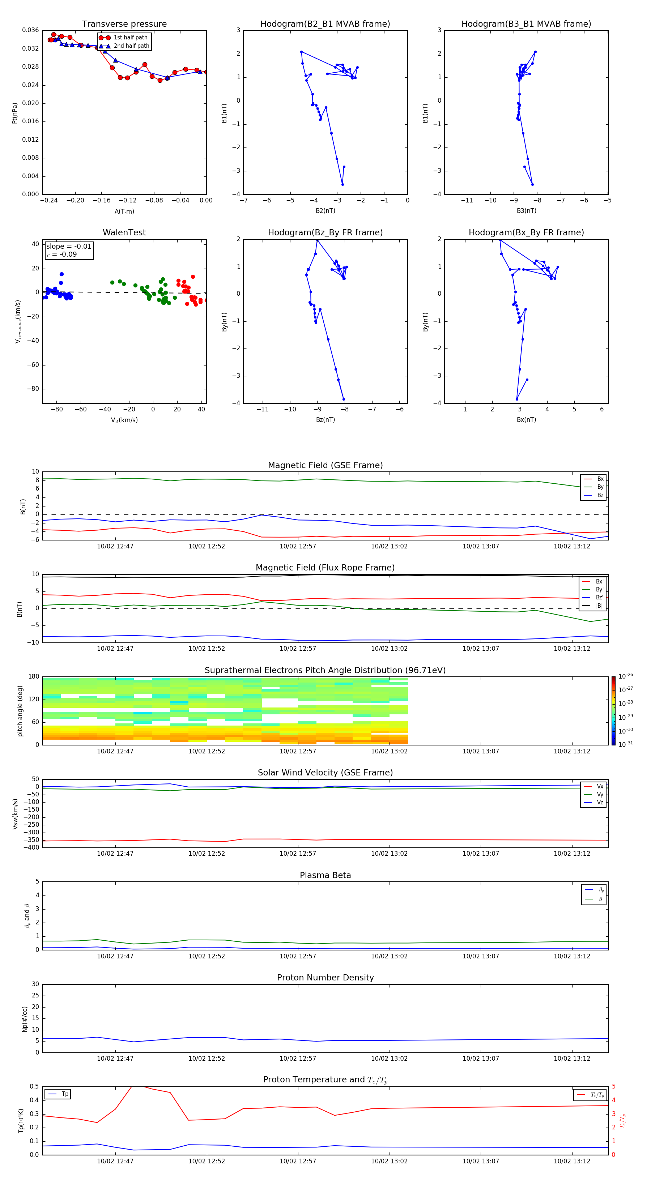Click the pitch angle colorbar
The height and width of the screenshot is (1193, 651).
613,711
